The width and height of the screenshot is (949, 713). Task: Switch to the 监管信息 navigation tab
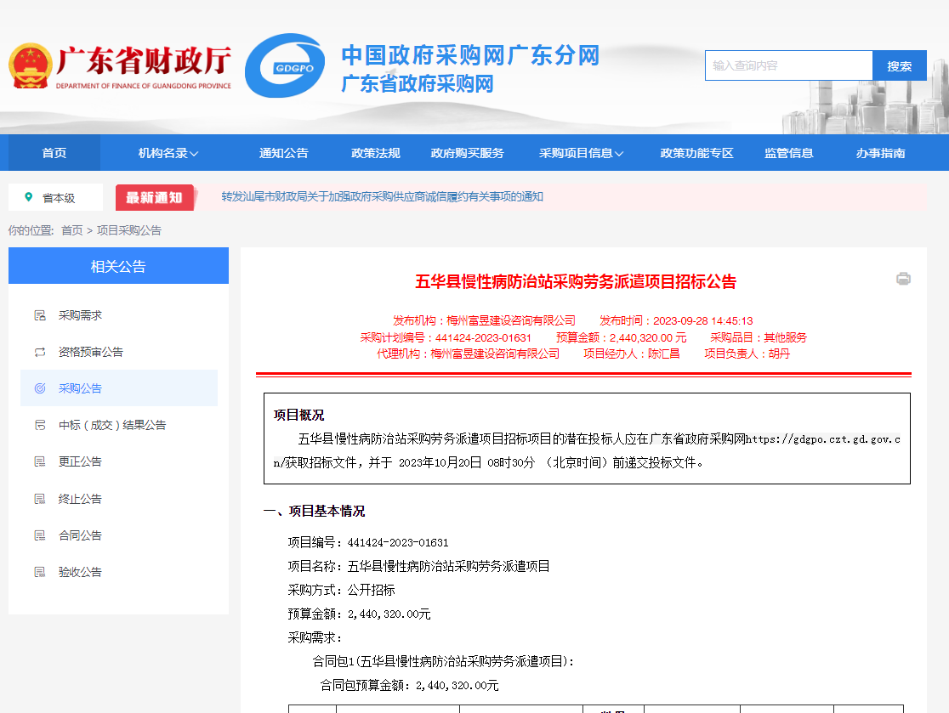click(788, 152)
